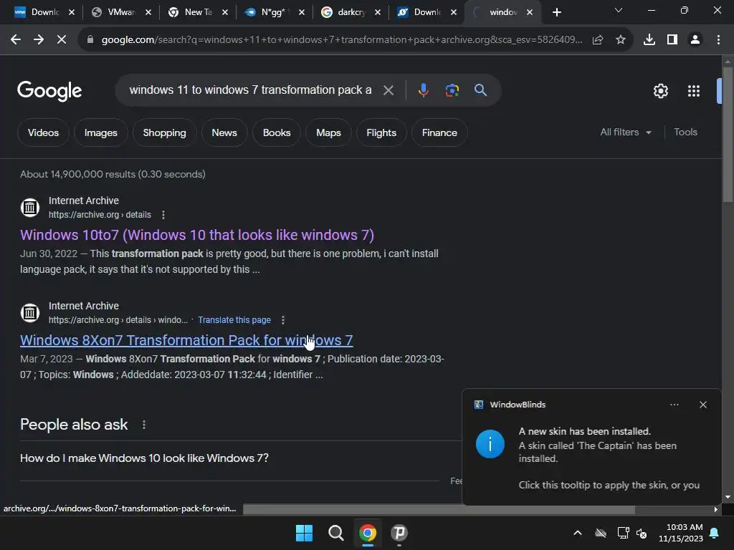This screenshot has height=550, width=734.
Task: Open the P app in taskbar
Action: point(399,533)
